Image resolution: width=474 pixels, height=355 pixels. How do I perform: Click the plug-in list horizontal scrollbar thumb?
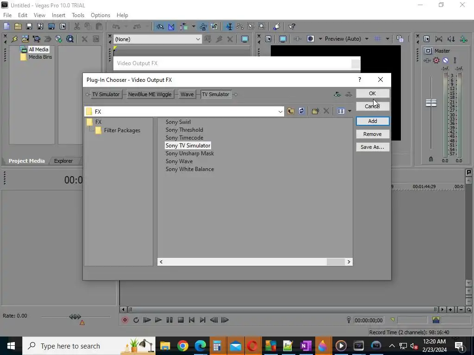(x=336, y=262)
